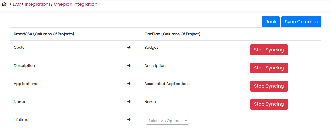Screen dimensions: 331x132
Task: Click the arrow icon in Description row
Action: pos(129,66)
